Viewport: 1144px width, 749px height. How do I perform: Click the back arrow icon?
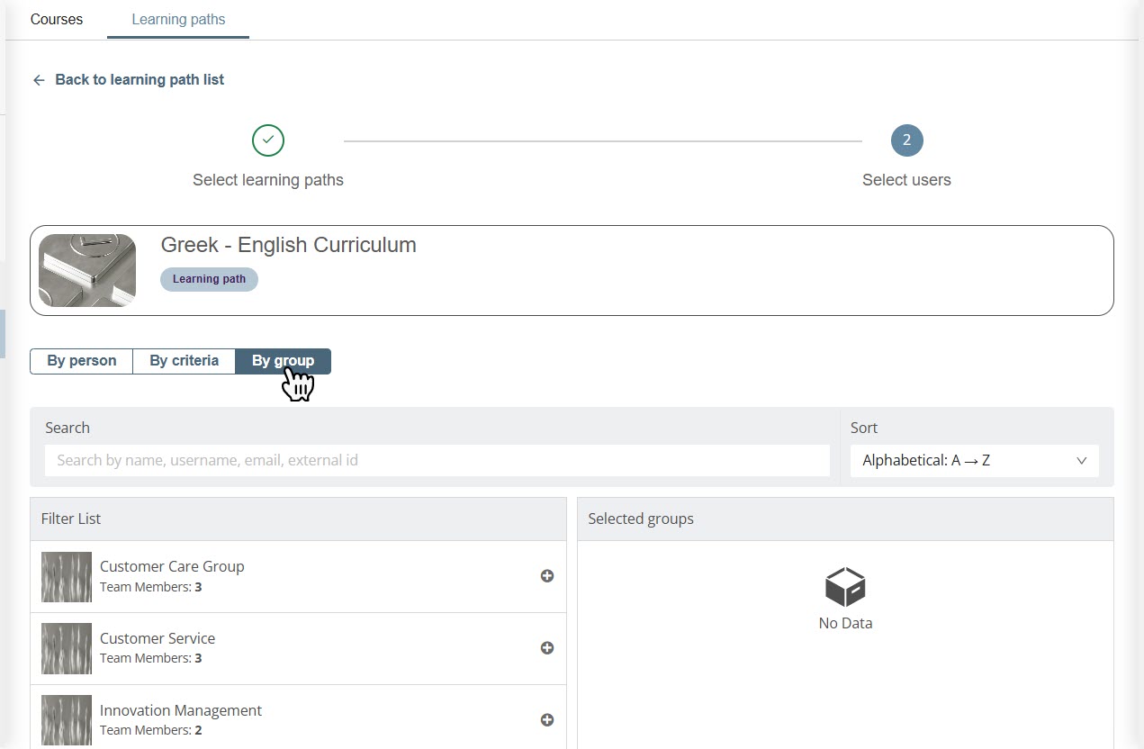click(39, 80)
